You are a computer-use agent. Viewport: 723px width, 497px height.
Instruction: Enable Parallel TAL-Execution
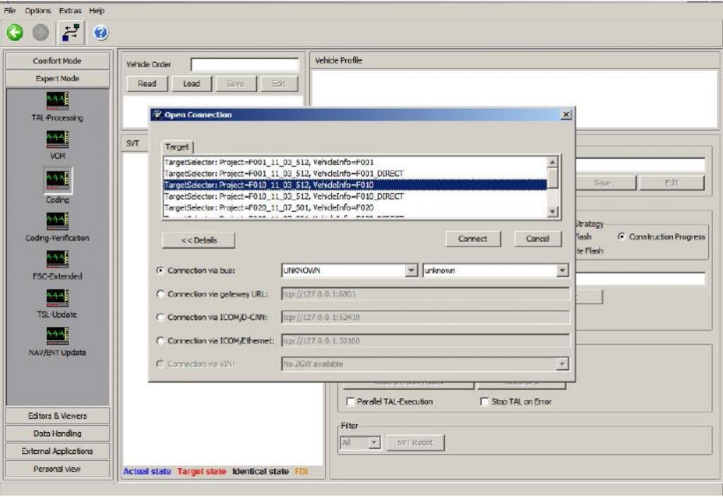click(x=350, y=401)
